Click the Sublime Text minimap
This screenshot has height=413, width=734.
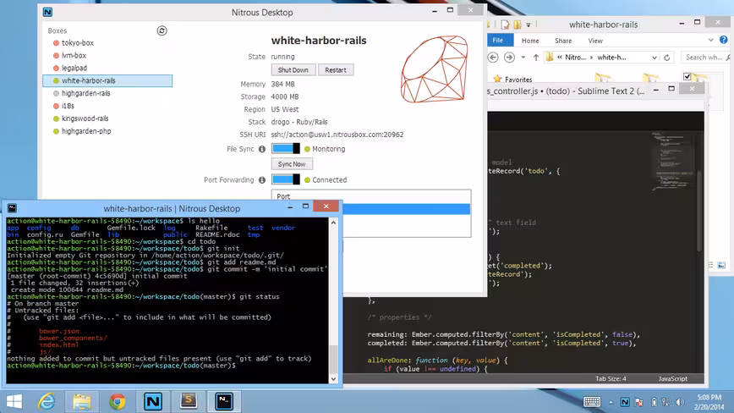(x=673, y=160)
